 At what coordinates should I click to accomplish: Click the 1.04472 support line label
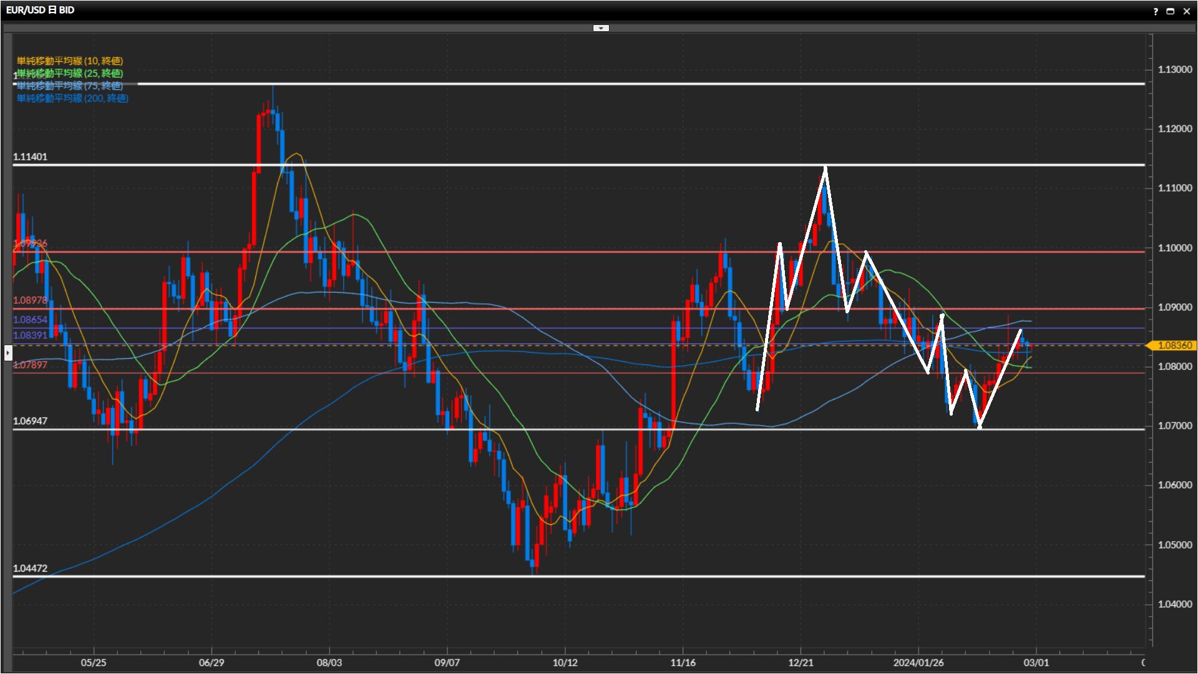pos(30,569)
